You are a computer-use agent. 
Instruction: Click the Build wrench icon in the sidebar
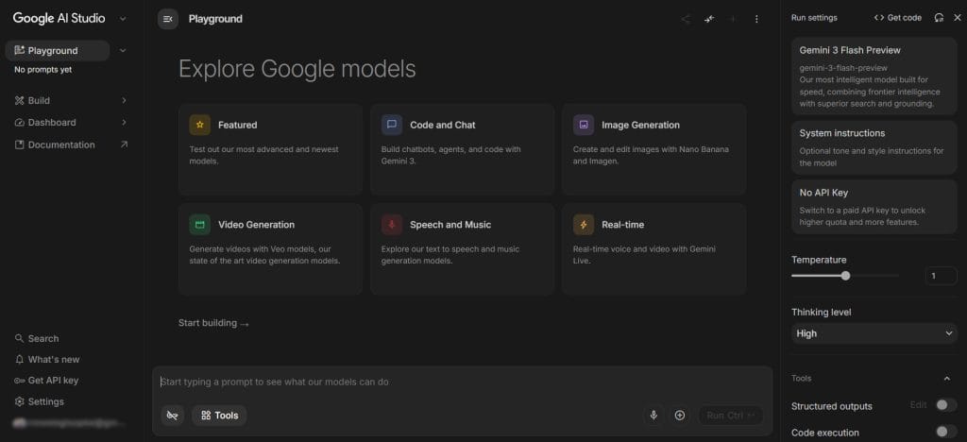(19, 100)
